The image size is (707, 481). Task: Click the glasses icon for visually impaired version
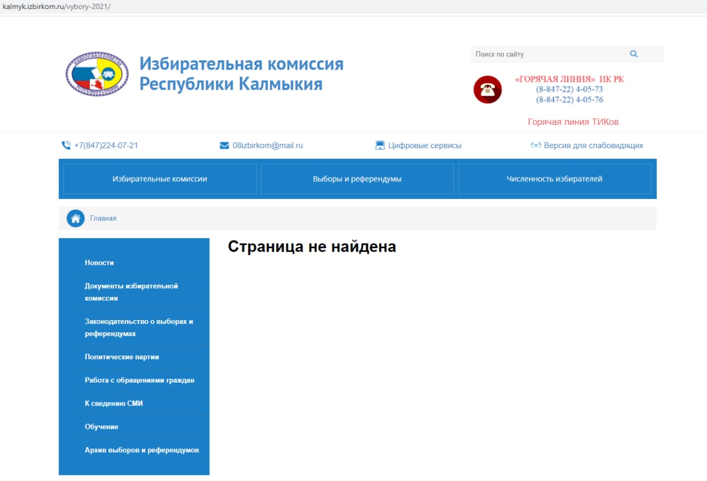point(536,145)
